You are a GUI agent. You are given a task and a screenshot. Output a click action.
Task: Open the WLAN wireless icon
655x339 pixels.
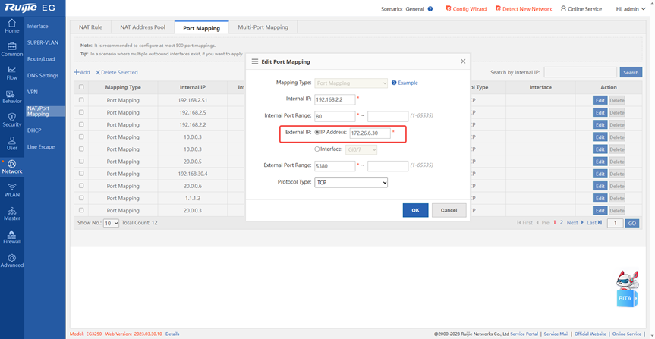coord(11,190)
